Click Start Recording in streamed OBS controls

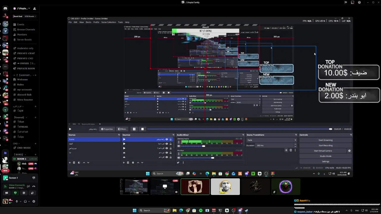pos(326,145)
